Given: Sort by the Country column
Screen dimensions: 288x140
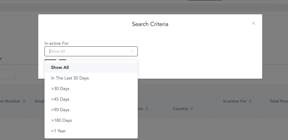Looking at the screenshot, I should pos(192,109).
